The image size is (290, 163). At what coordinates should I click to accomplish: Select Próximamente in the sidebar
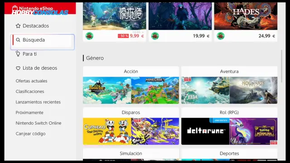click(29, 113)
